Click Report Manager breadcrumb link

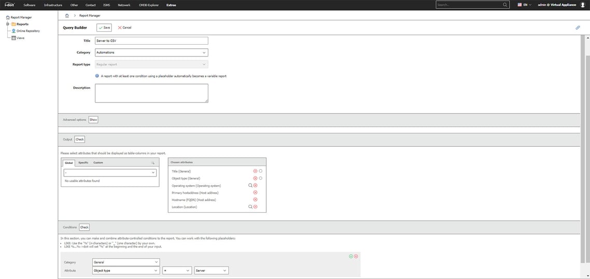click(90, 16)
